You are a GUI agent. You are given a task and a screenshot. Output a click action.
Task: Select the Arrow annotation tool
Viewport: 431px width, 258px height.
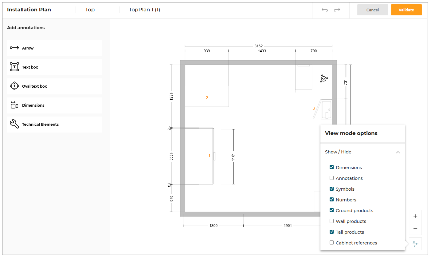click(x=54, y=48)
